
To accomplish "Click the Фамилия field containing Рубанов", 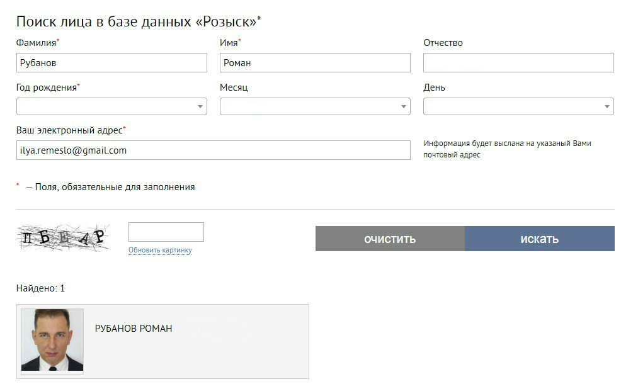I will pyautogui.click(x=111, y=62).
